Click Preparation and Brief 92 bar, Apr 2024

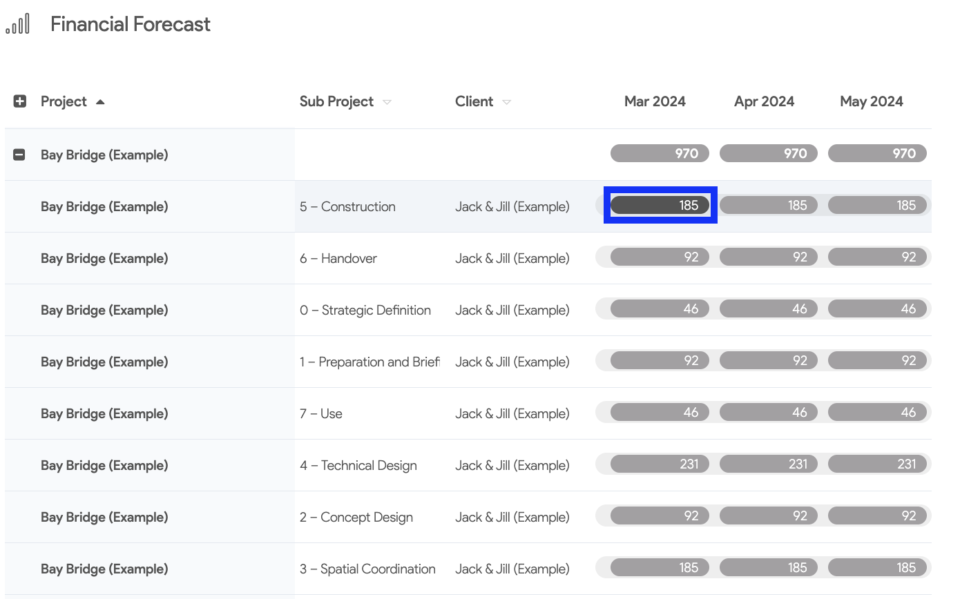[769, 360]
